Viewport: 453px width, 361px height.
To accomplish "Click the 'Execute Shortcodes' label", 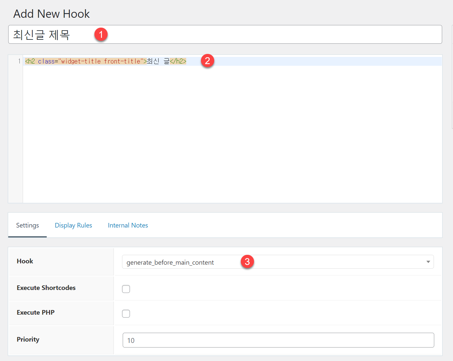I will (x=46, y=288).
